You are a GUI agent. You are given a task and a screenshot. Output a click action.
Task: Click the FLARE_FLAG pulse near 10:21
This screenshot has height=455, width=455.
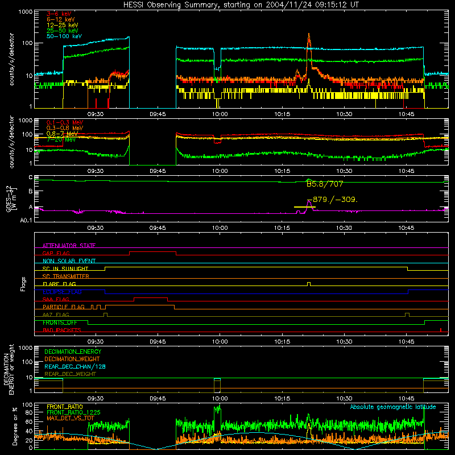pos(309,284)
